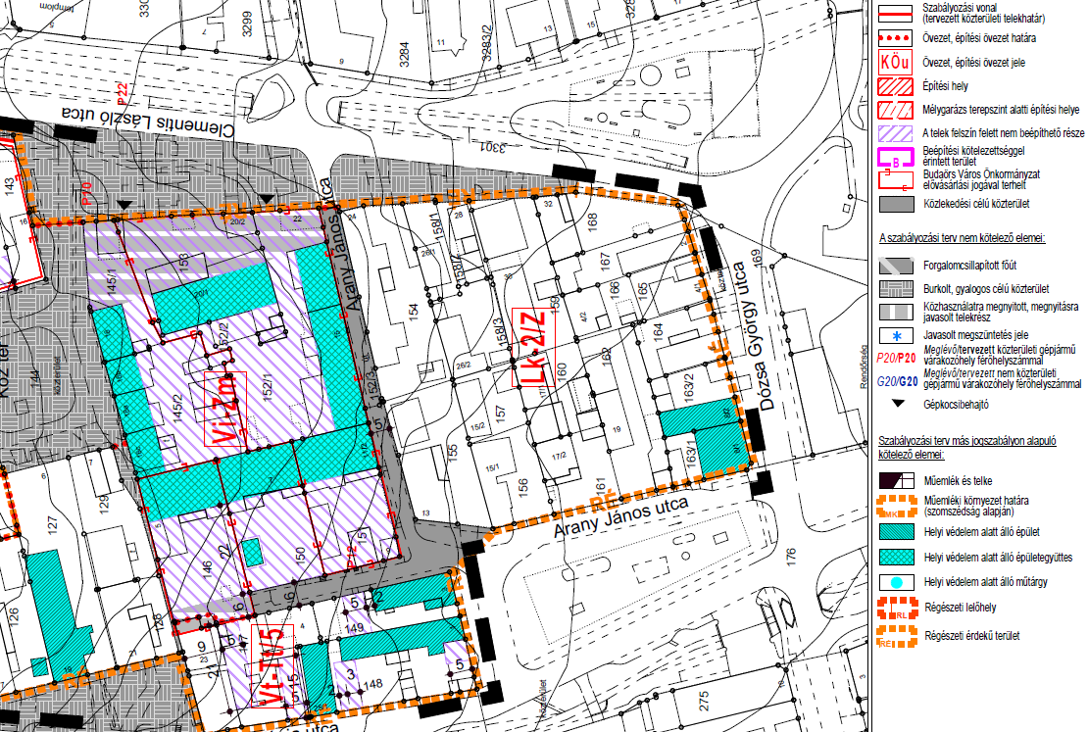Select the RL Régészeti lelőhely symbol

pyautogui.click(x=897, y=608)
